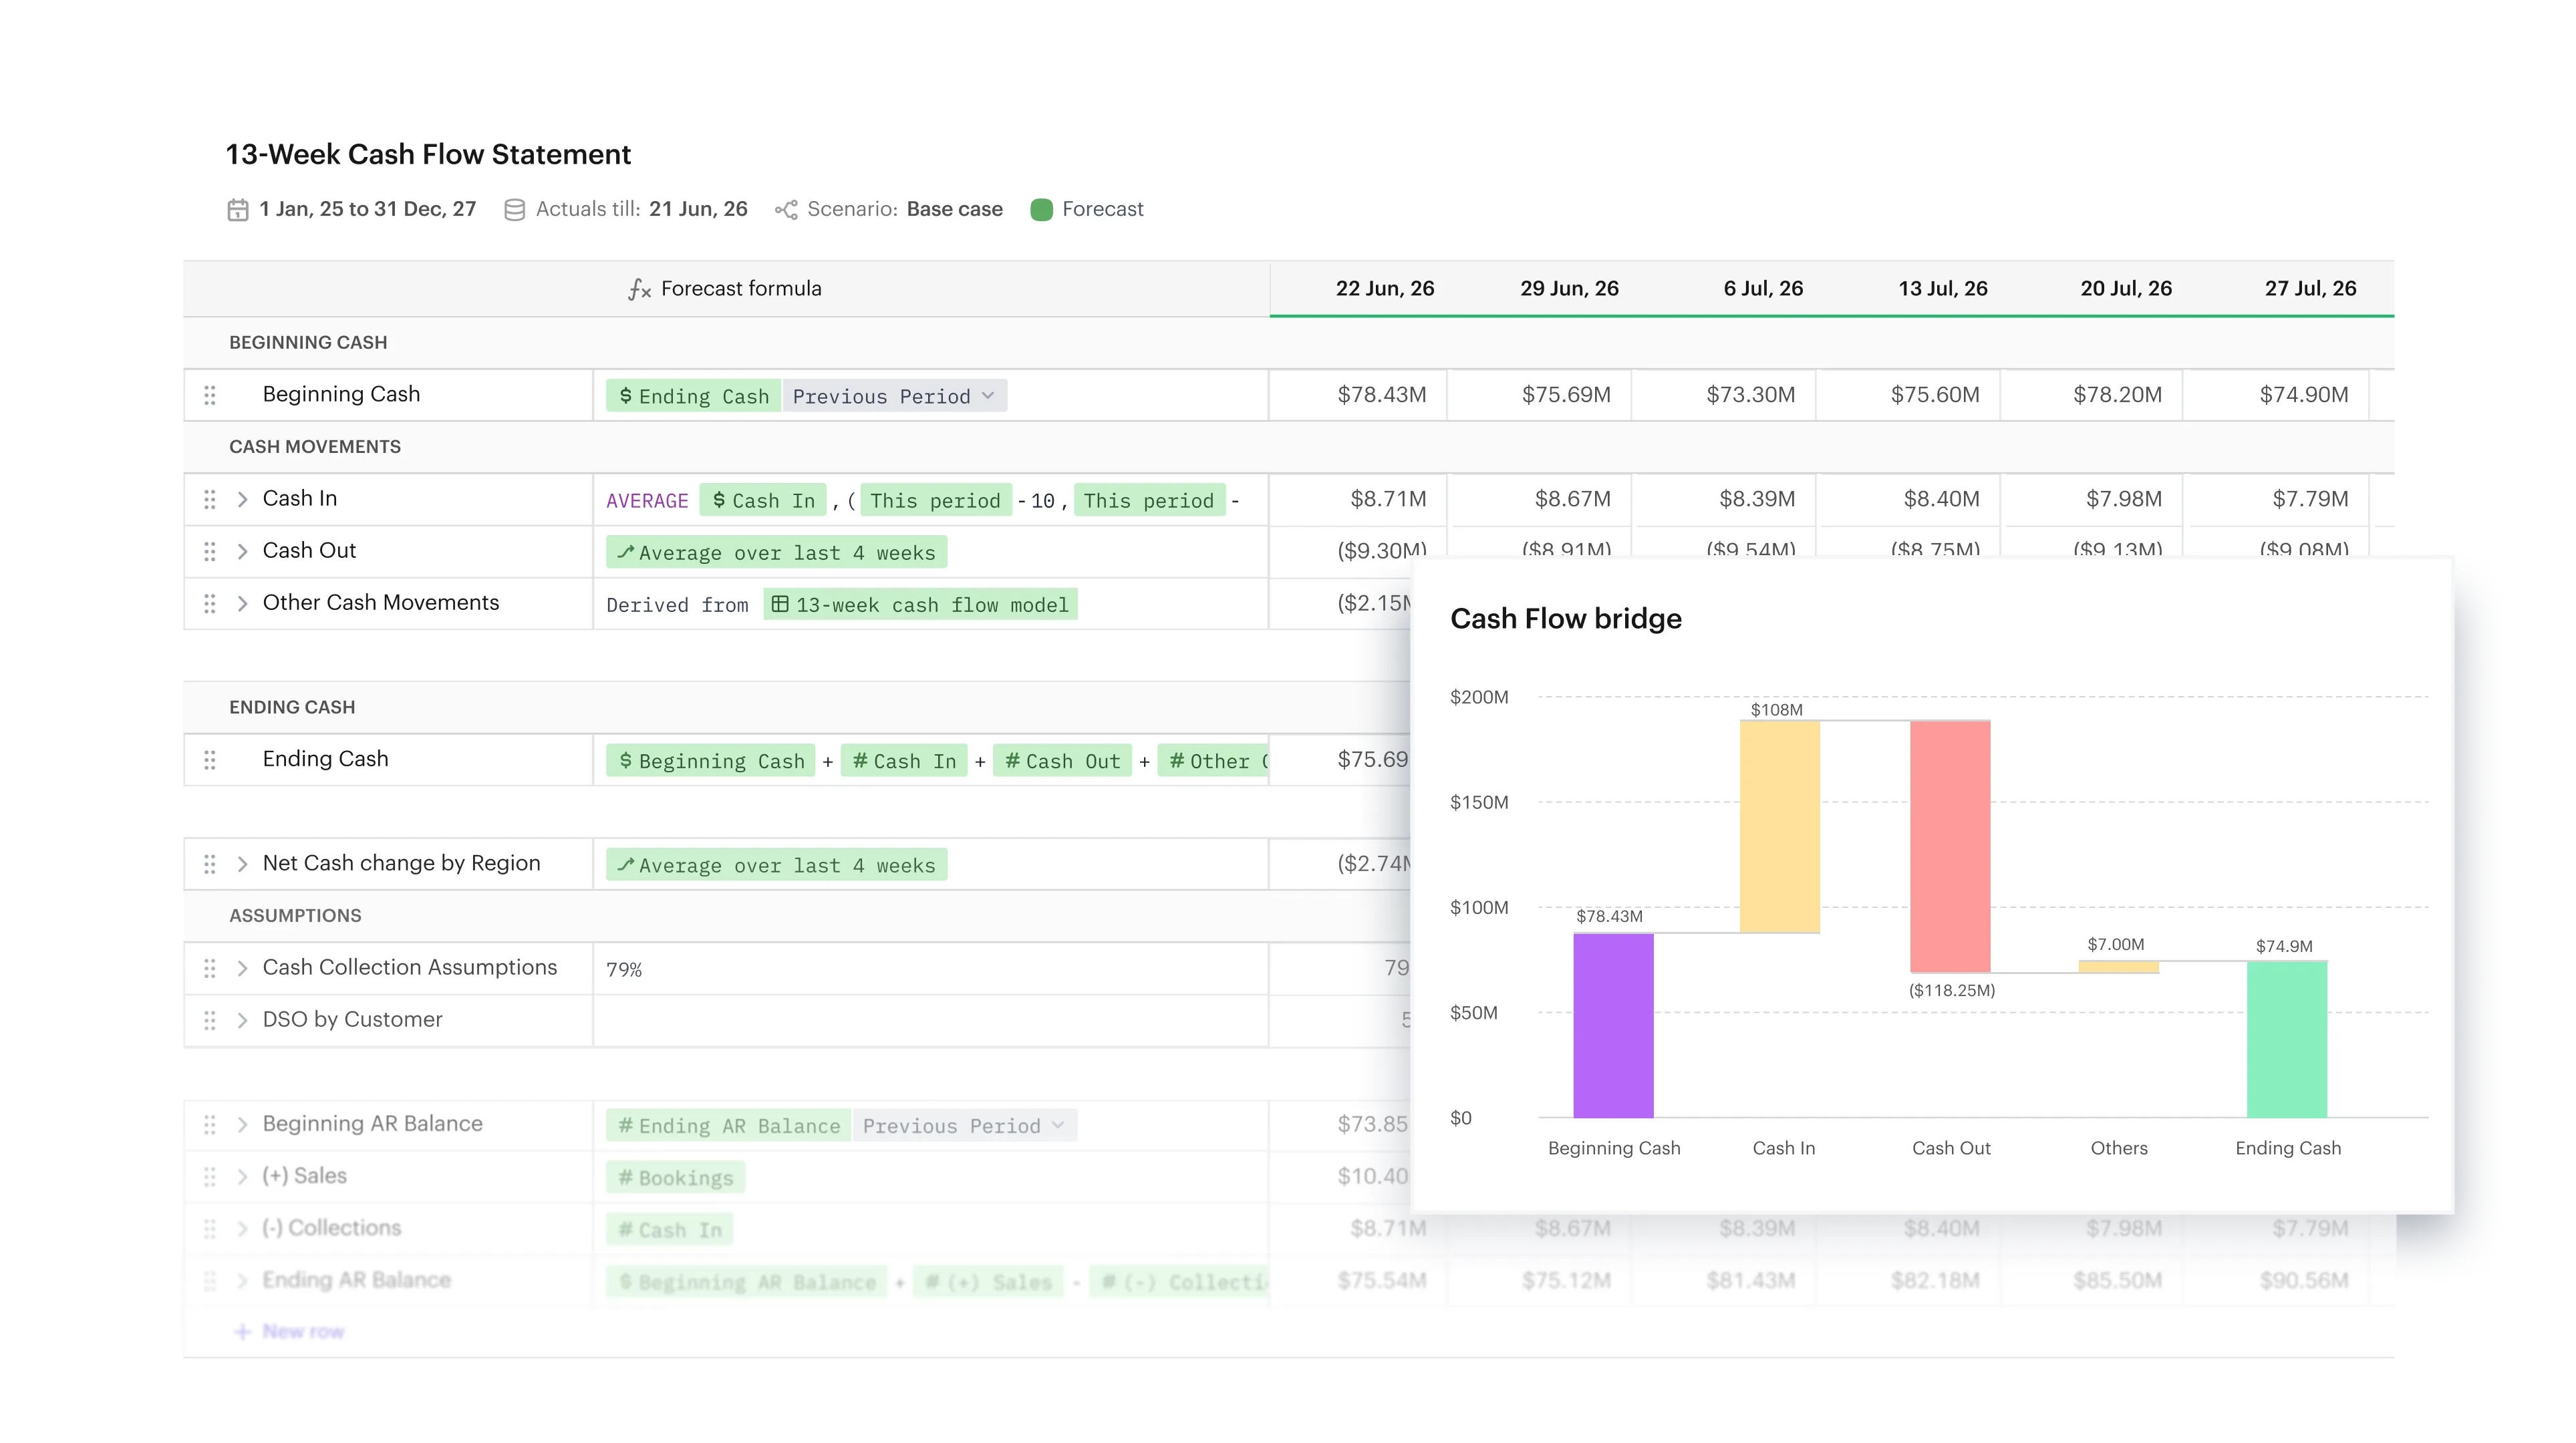Grab drag handle for Cash In row
The width and height of the screenshot is (2576, 1443).
pyautogui.click(x=209, y=499)
